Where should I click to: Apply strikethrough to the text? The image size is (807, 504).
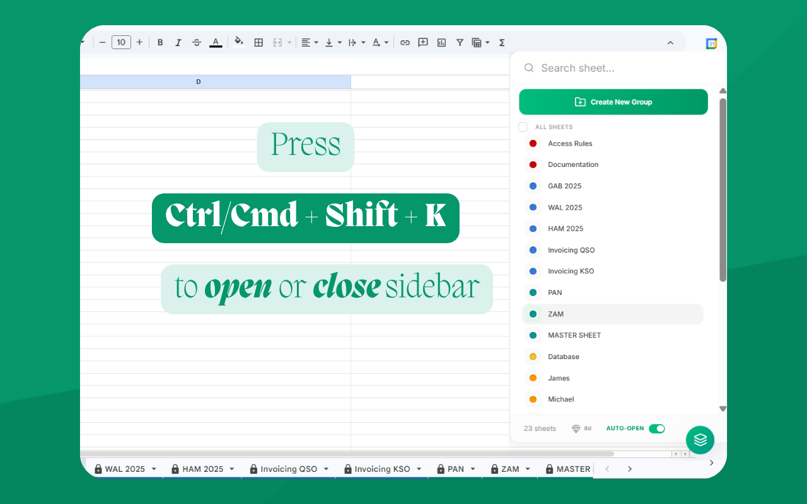click(x=197, y=42)
